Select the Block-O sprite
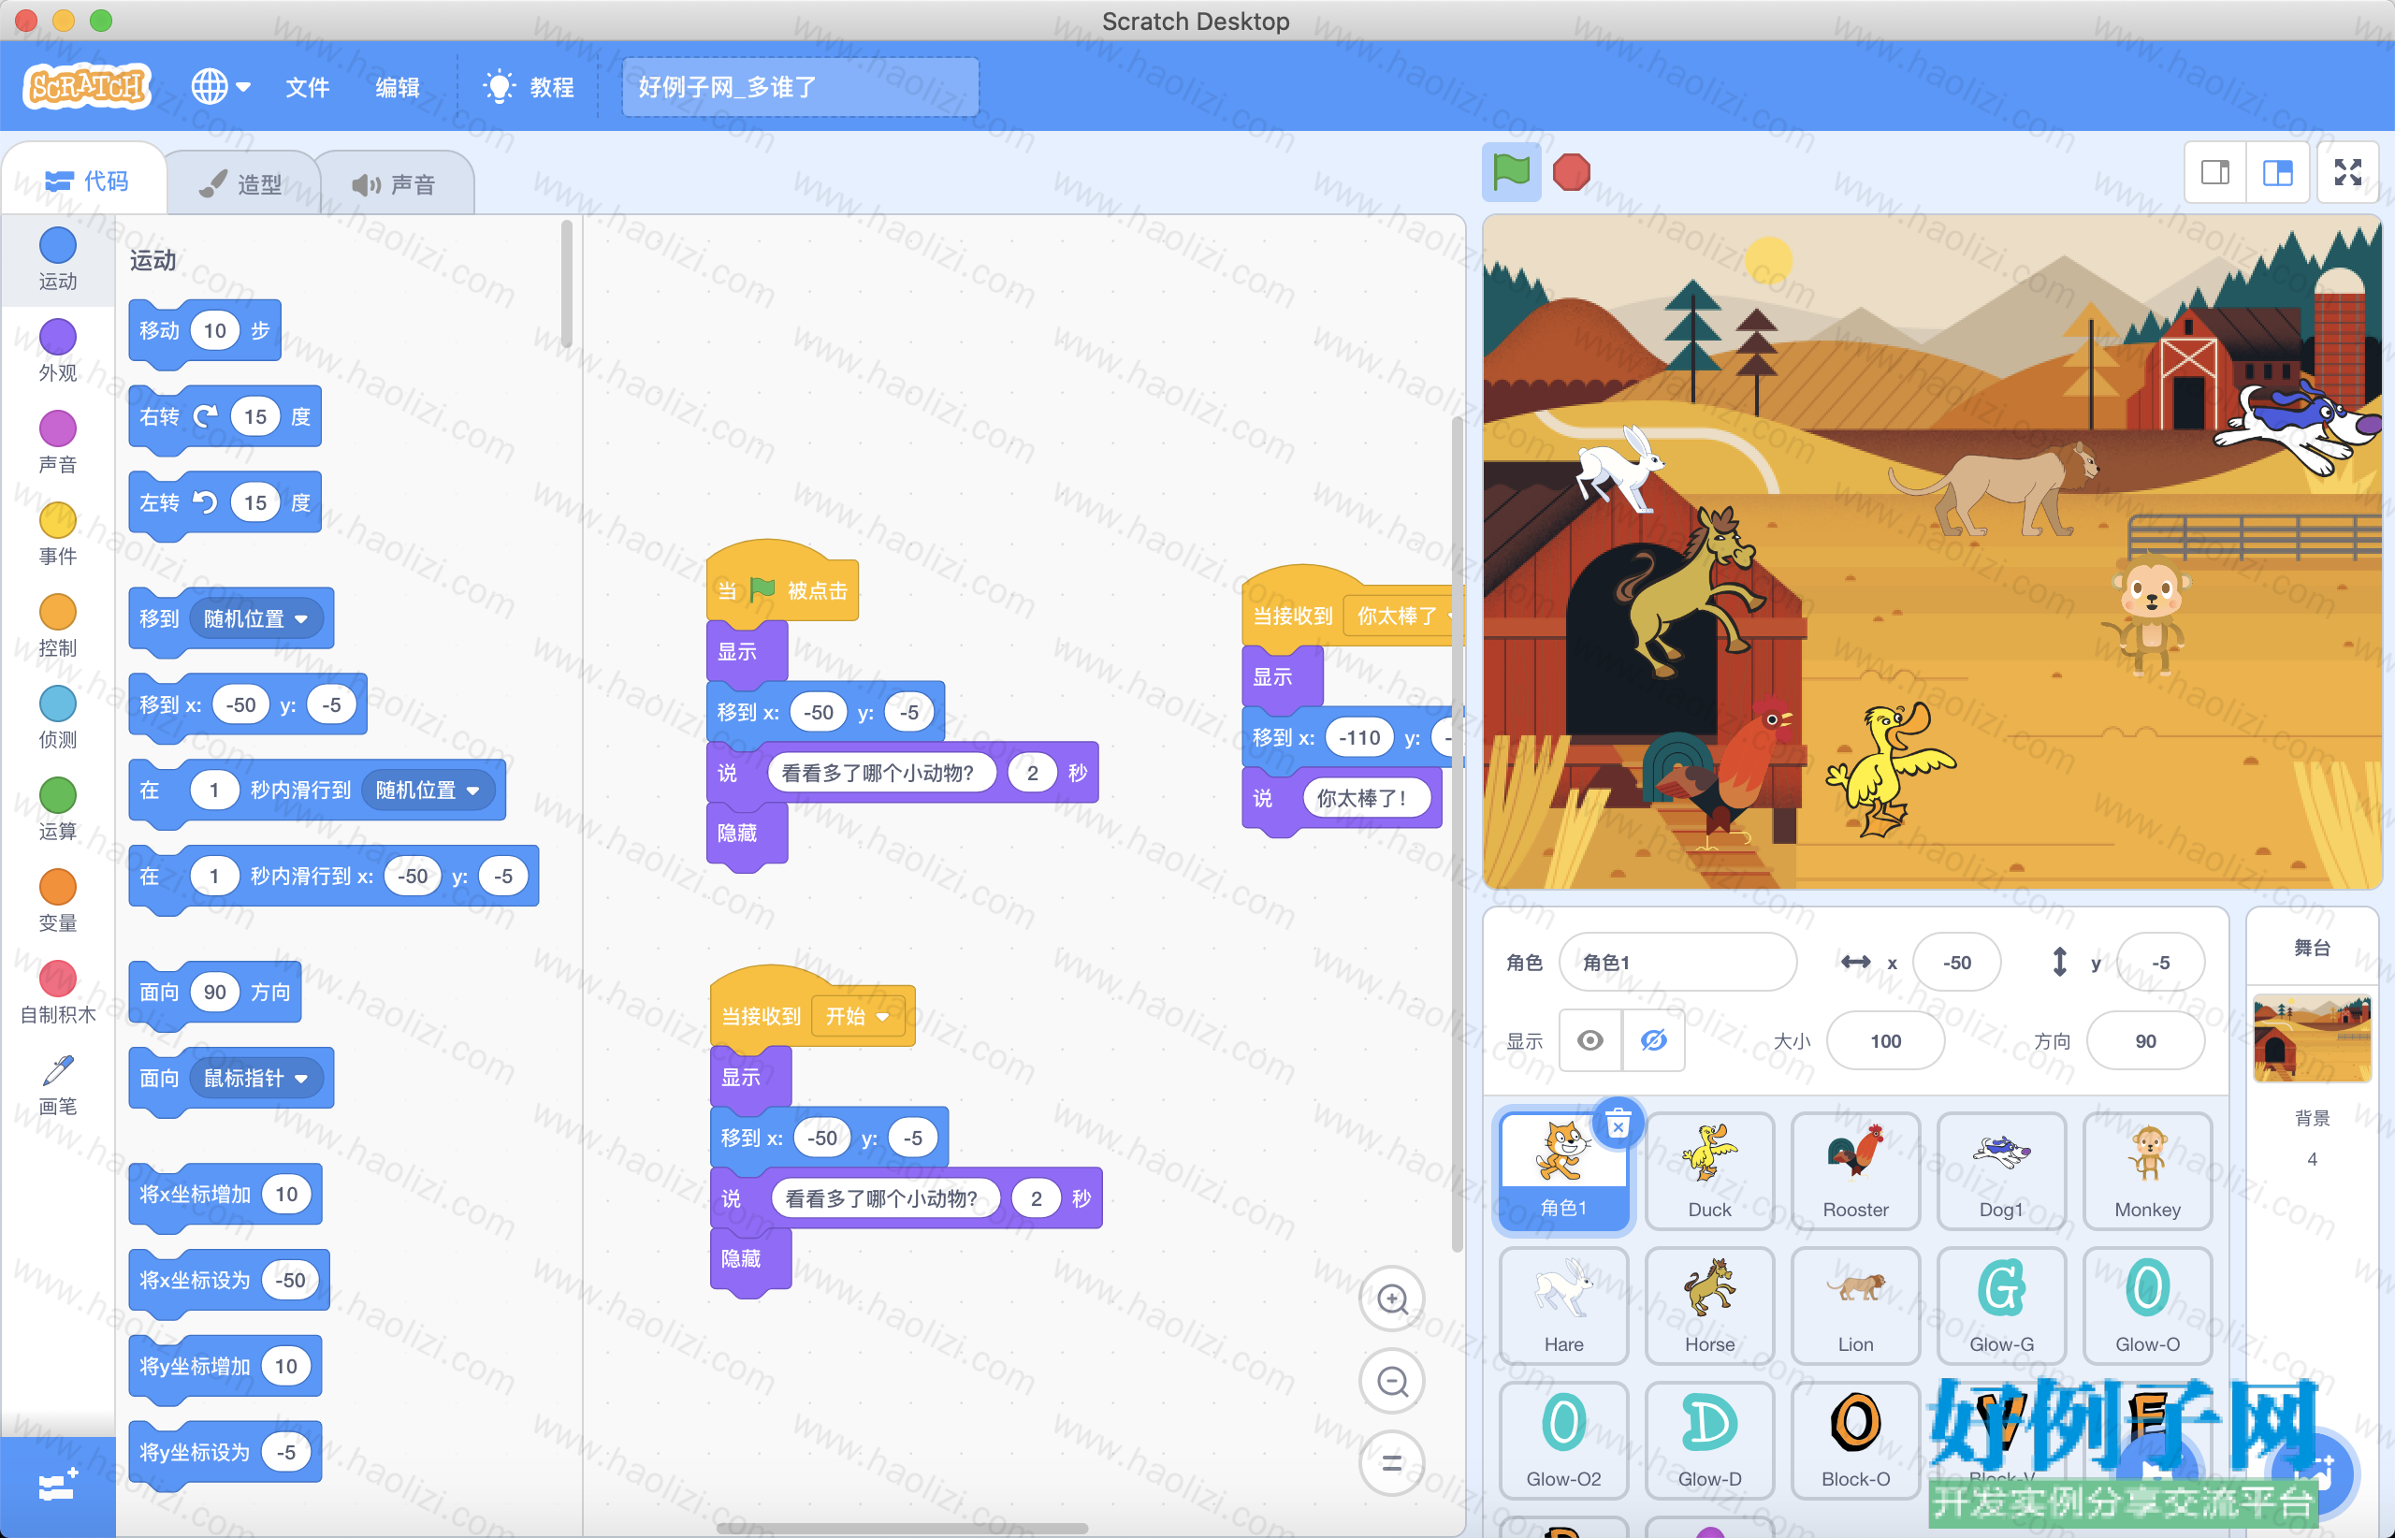 (1856, 1441)
